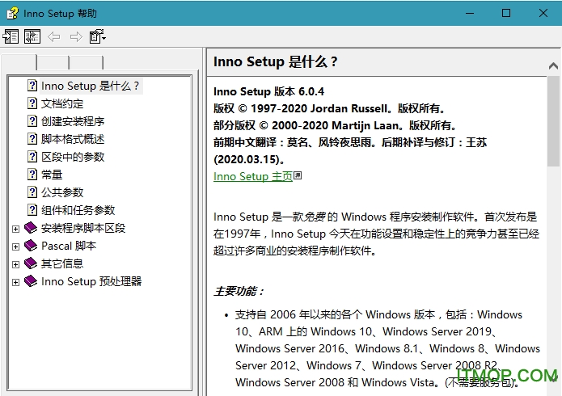Close the Inno Setup 帮助 window
Image resolution: width=562 pixels, height=396 pixels.
coord(543,13)
